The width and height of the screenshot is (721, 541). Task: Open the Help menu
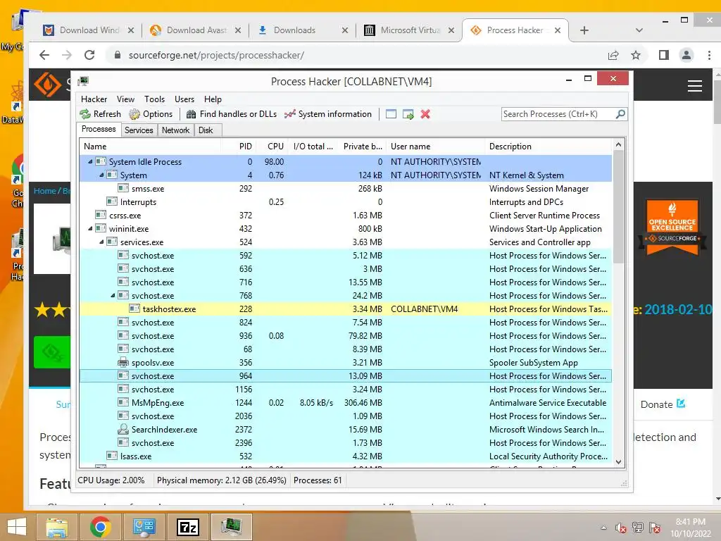213,99
